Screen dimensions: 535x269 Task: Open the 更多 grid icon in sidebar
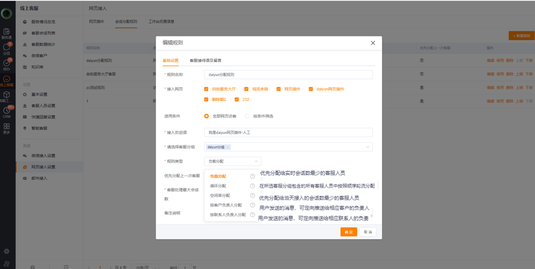pyautogui.click(x=6, y=128)
